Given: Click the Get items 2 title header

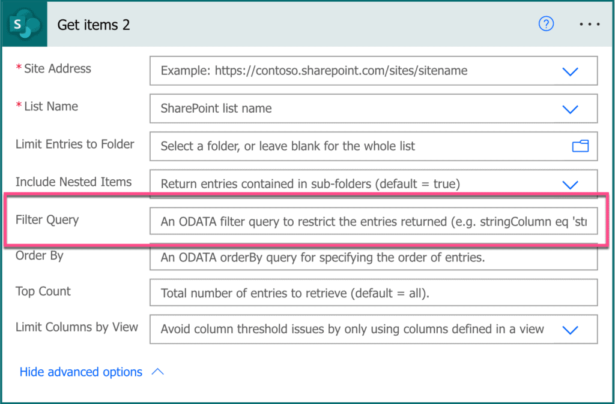Looking at the screenshot, I should coord(94,24).
